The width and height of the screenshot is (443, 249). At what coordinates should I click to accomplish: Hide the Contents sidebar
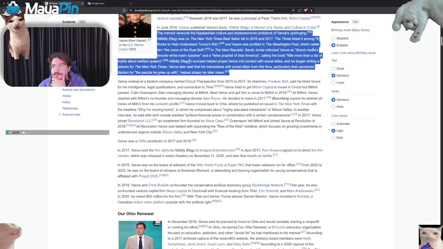(x=82, y=22)
